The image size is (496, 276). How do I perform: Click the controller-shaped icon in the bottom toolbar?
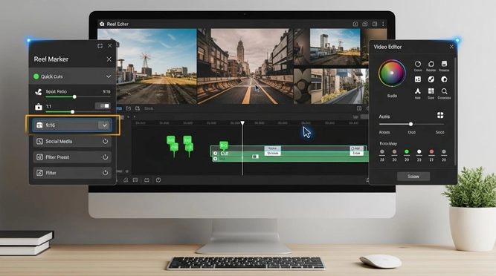(146, 180)
